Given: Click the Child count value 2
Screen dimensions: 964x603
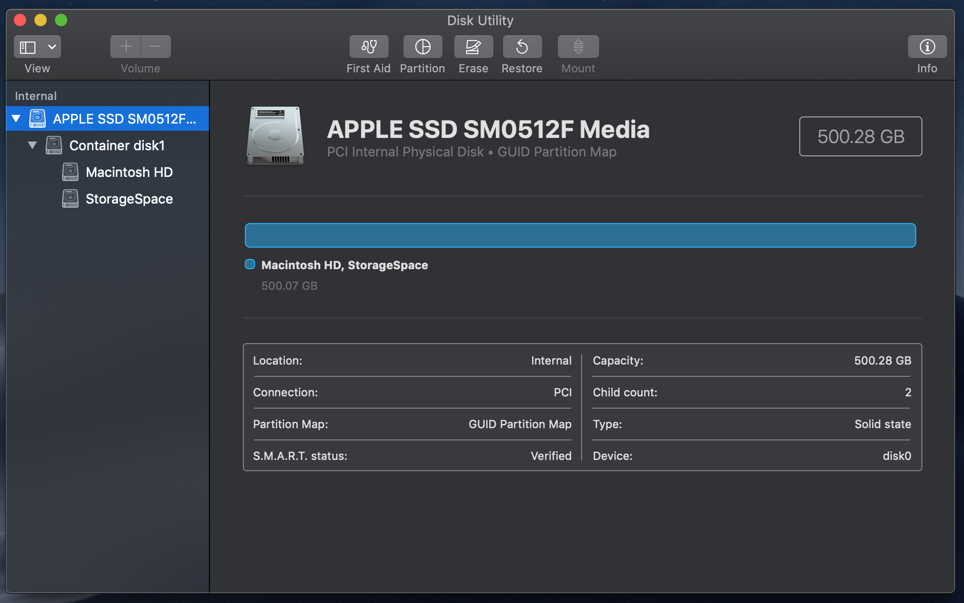Looking at the screenshot, I should pyautogui.click(x=908, y=392).
